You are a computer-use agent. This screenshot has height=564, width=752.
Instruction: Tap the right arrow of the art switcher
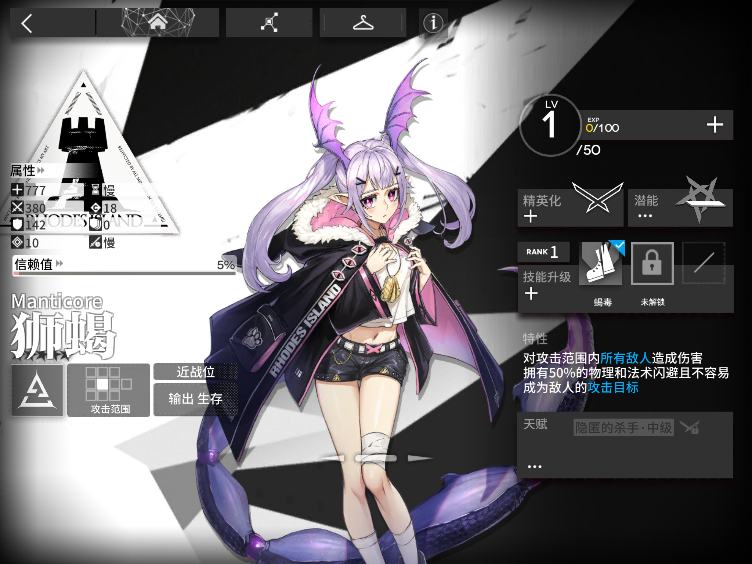click(420, 458)
